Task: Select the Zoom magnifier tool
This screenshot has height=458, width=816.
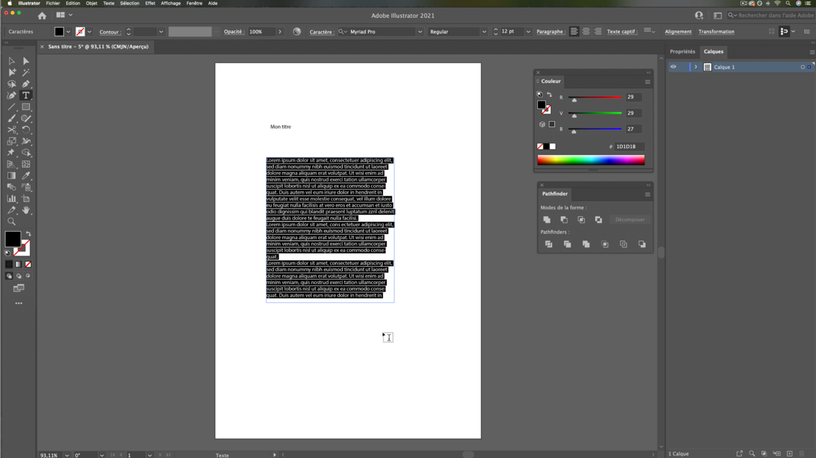Action: click(12, 222)
